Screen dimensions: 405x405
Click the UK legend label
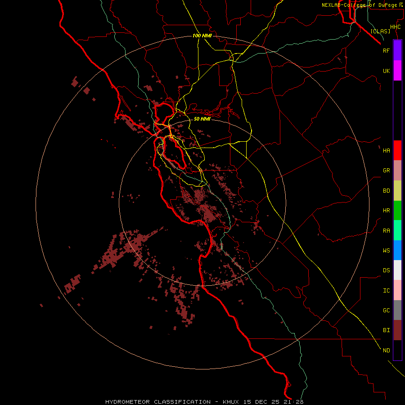coord(386,71)
